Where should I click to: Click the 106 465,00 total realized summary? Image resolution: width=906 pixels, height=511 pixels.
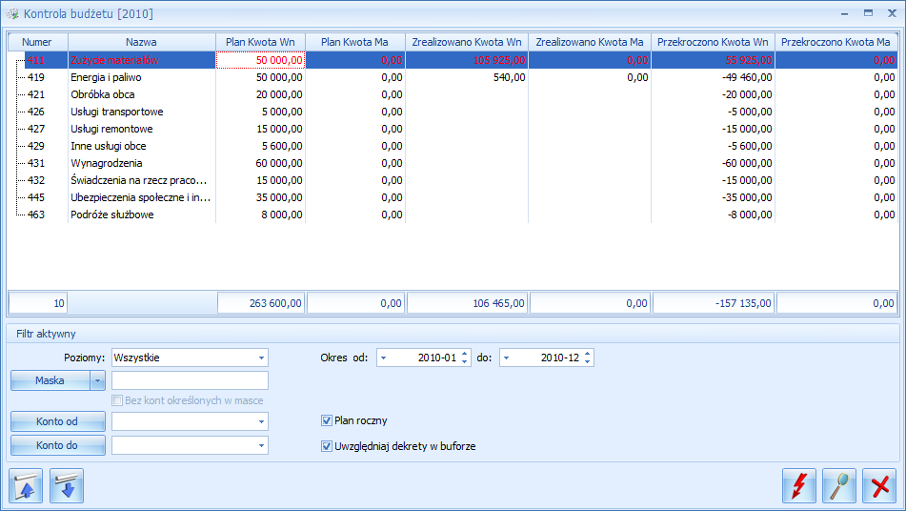coord(467,303)
